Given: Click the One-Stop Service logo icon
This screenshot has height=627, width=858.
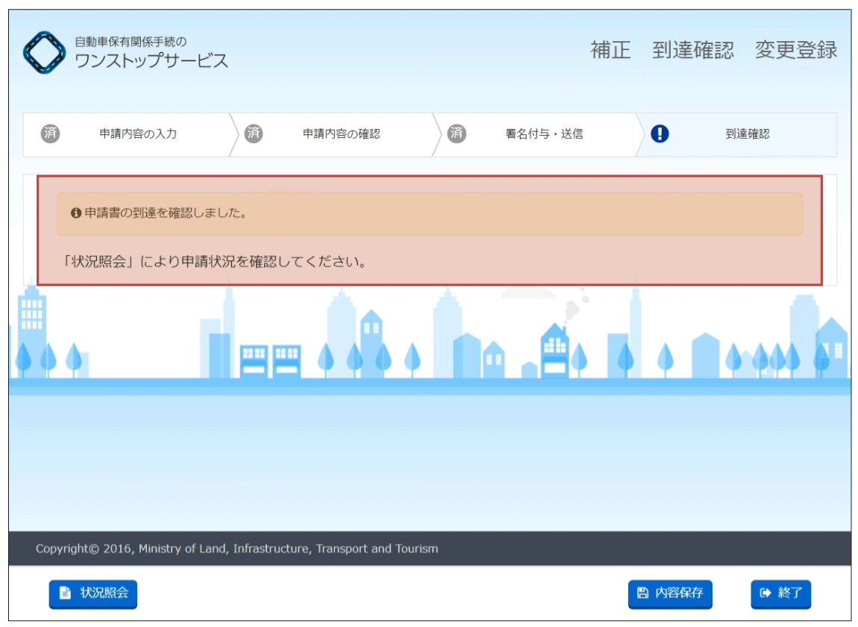Looking at the screenshot, I should click(x=45, y=52).
